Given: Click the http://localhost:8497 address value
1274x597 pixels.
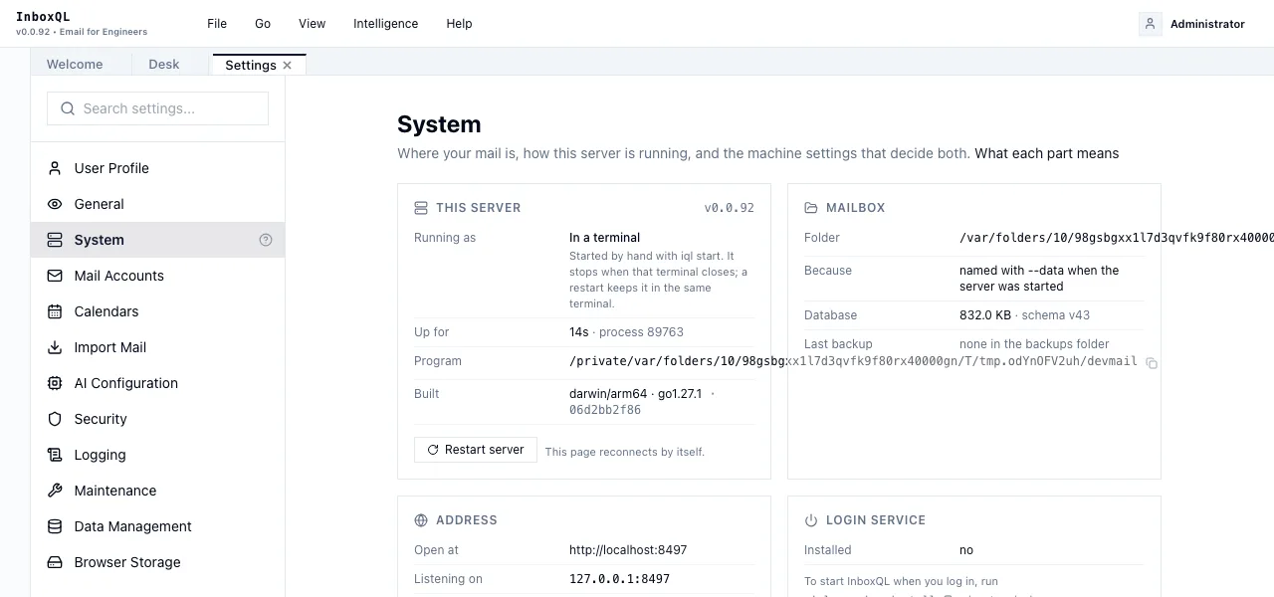Looking at the screenshot, I should 628,550.
